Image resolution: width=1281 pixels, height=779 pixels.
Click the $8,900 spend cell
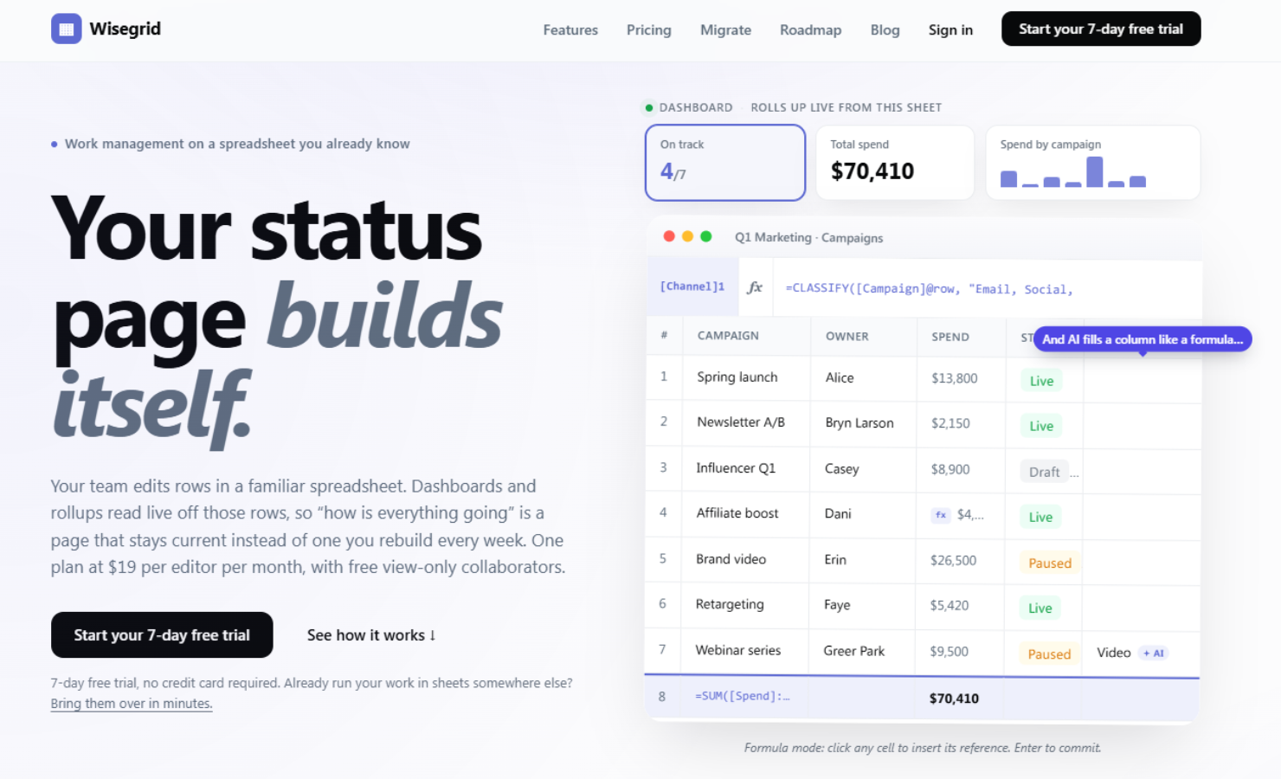tap(961, 469)
